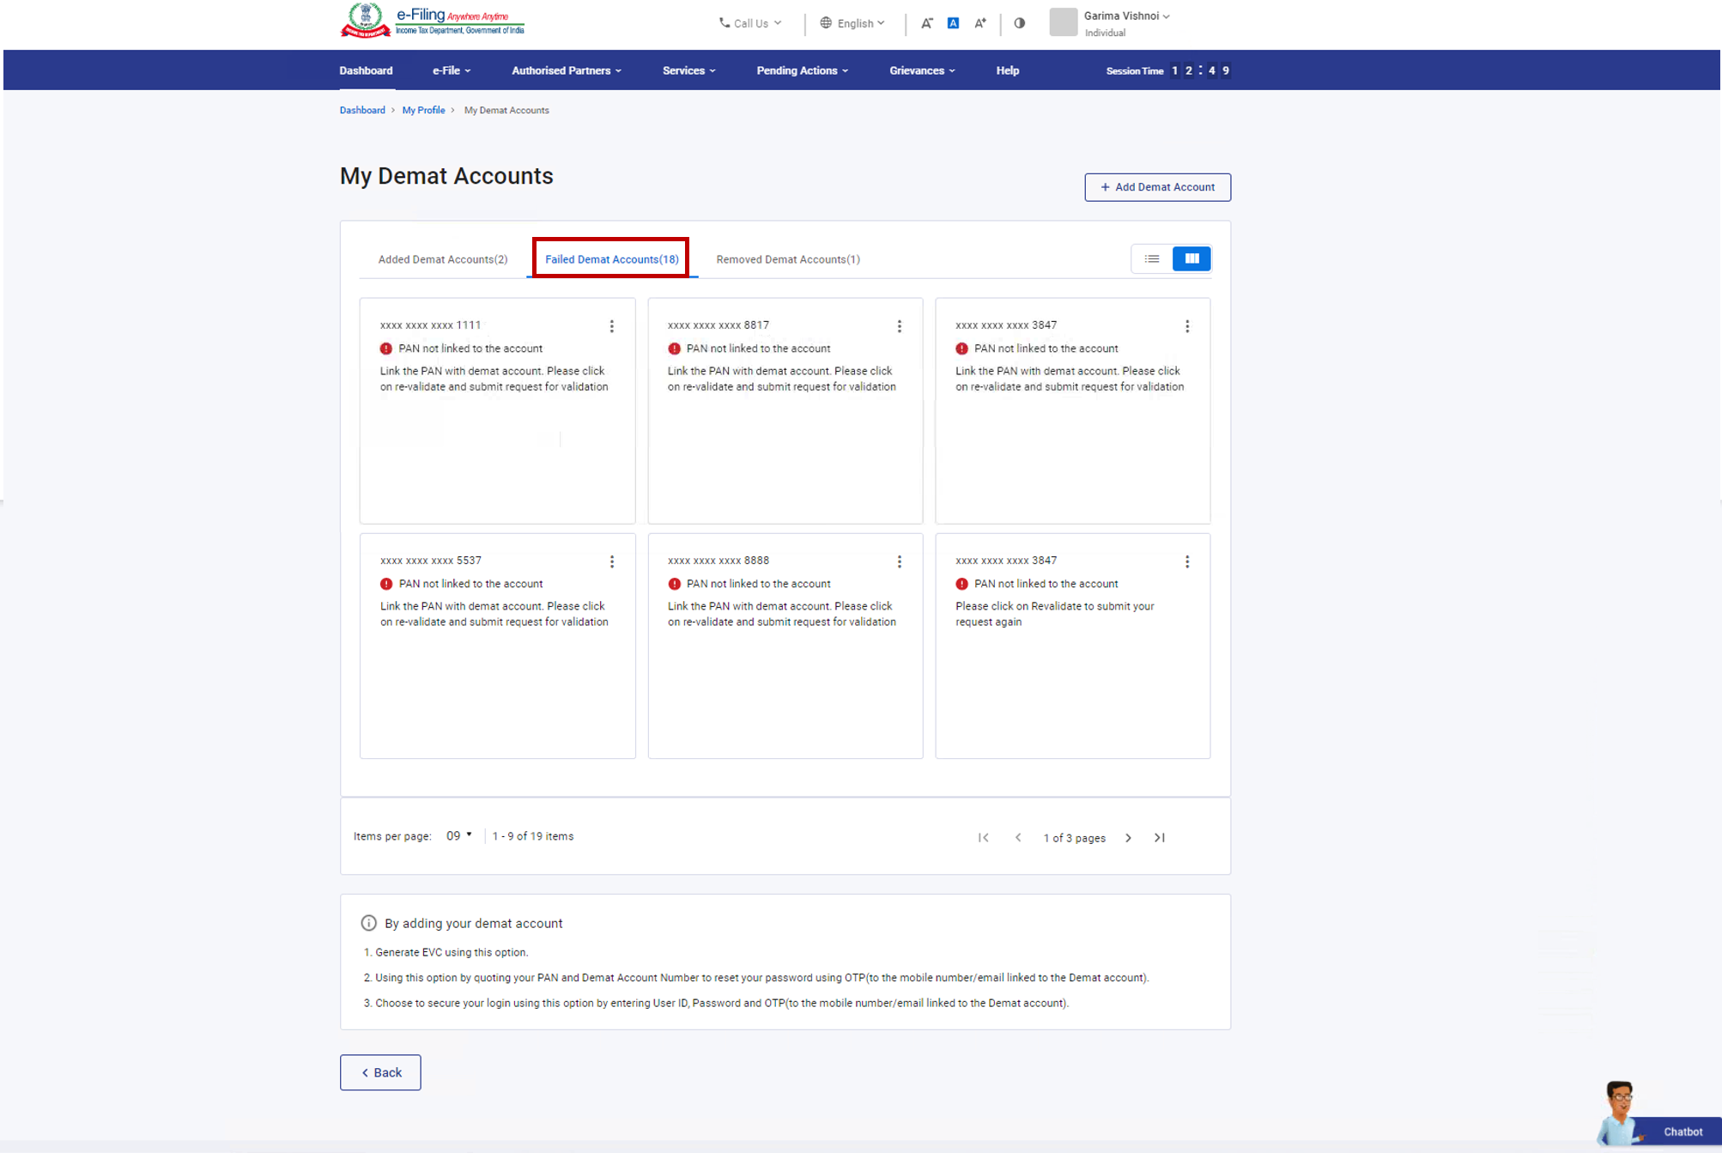Expand the Services dropdown menu
Viewport: 1722px width, 1153px height.
coord(688,70)
